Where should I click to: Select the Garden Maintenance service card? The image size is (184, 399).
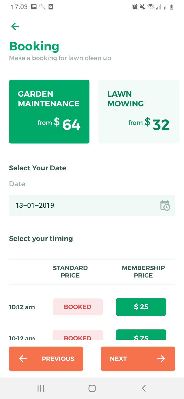[49, 112]
